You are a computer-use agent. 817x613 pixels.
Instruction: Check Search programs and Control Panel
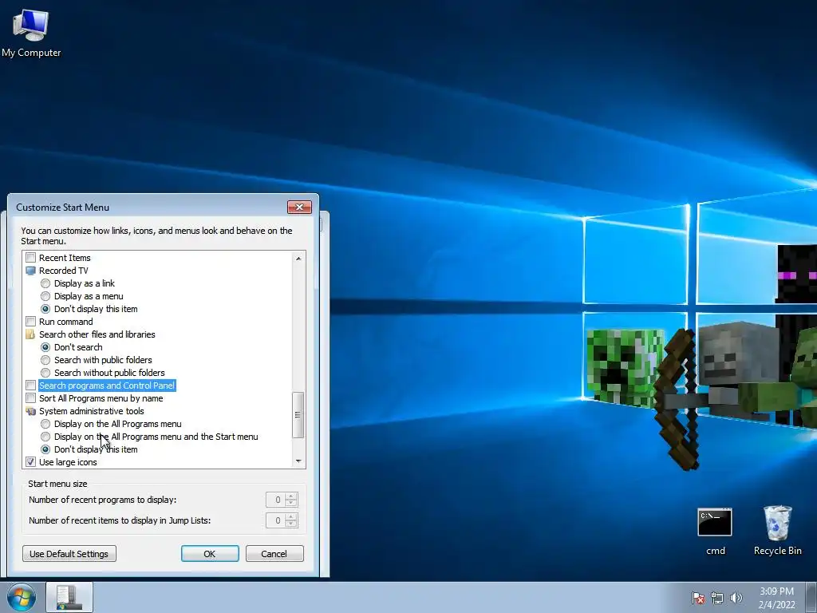click(x=31, y=386)
